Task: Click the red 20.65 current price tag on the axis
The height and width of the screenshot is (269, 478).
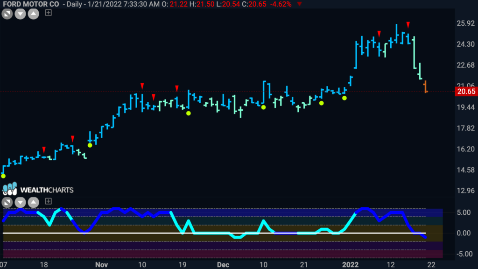Action: [x=466, y=92]
